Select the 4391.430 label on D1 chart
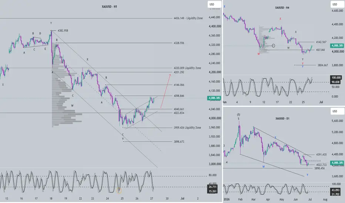Screen dimensions: 345x203 pyautogui.click(x=321, y=155)
